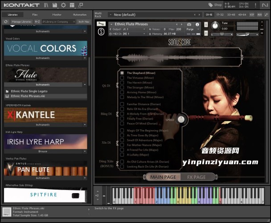Switch to the Files tab

[x=35, y=15]
